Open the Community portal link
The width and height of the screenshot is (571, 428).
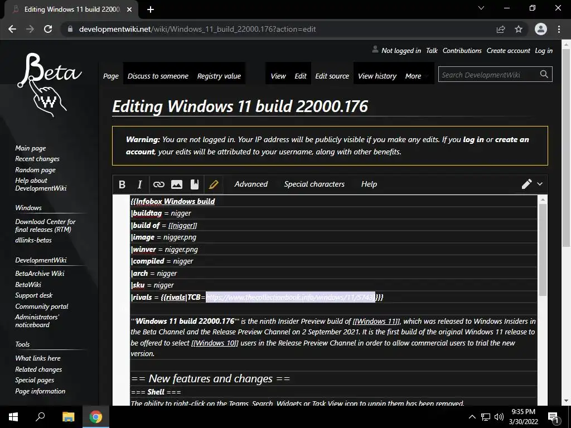tap(41, 307)
